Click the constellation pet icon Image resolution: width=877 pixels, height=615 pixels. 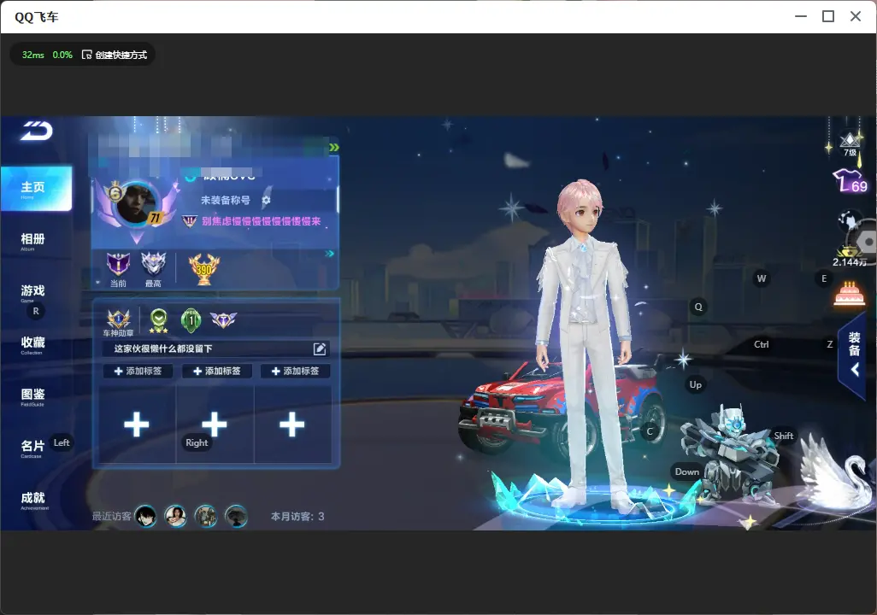[x=849, y=221]
